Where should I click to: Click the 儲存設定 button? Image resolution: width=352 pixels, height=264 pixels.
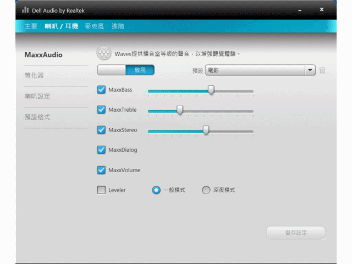(296, 233)
